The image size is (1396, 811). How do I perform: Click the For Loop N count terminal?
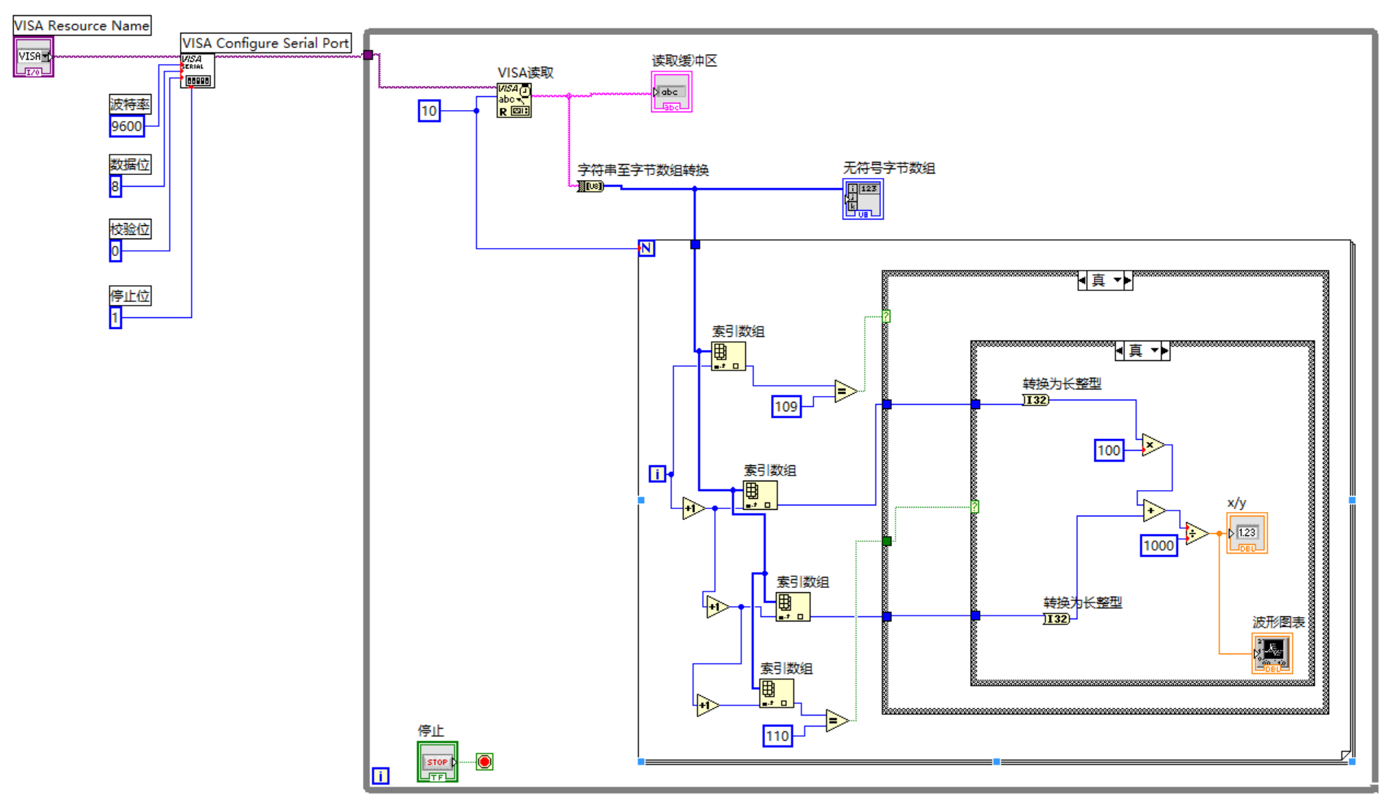(x=646, y=248)
